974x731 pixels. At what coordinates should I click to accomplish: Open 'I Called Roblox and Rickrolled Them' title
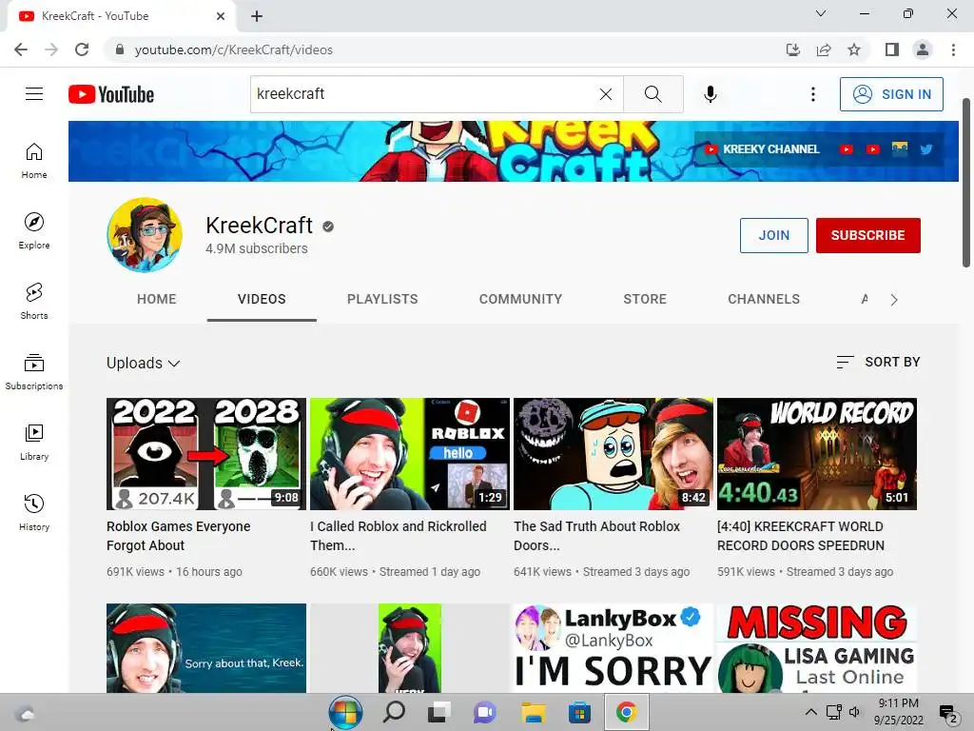pos(399,536)
